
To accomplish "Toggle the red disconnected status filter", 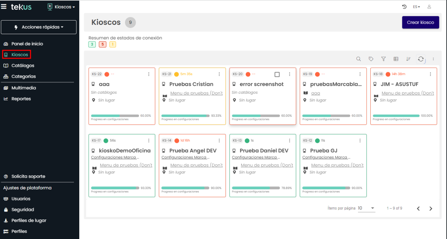I will click(x=102, y=44).
